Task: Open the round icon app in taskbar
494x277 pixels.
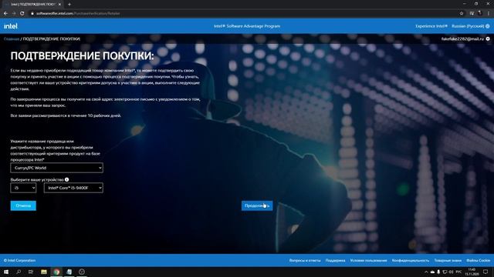Action: 82,272
